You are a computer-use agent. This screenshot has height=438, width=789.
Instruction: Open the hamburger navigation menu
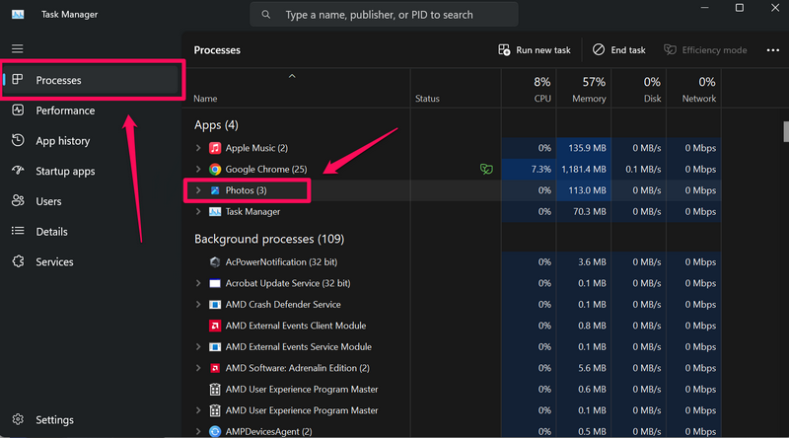click(x=17, y=49)
